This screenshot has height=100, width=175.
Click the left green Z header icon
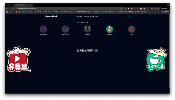124,16
